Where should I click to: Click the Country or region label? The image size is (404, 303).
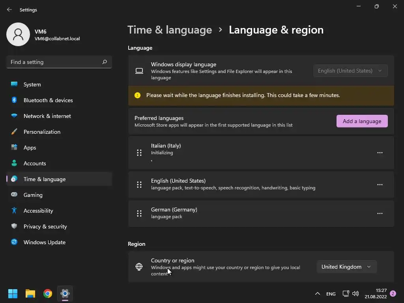tap(173, 260)
